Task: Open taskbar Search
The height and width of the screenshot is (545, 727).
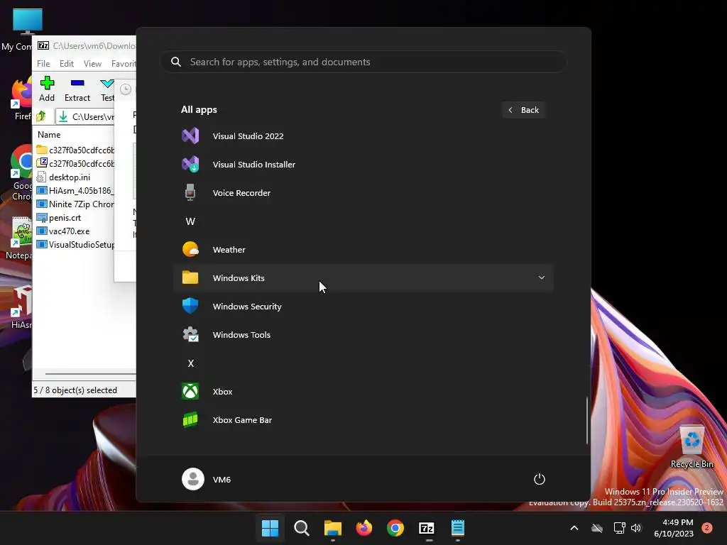Action: coord(301,528)
